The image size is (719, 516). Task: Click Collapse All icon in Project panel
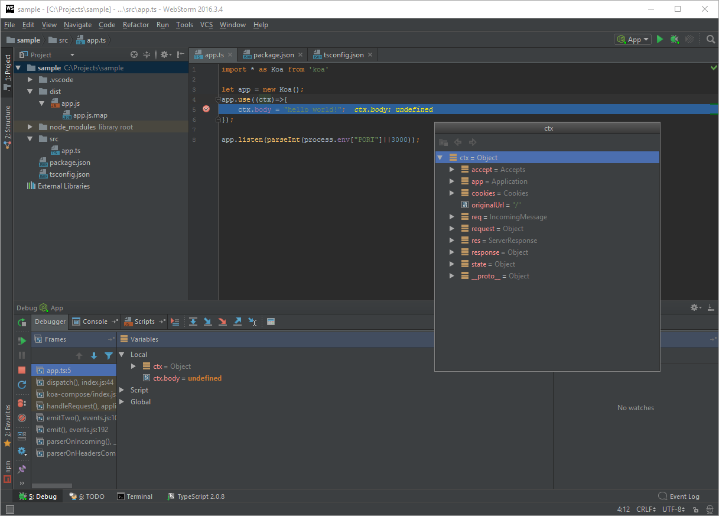pyautogui.click(x=147, y=54)
